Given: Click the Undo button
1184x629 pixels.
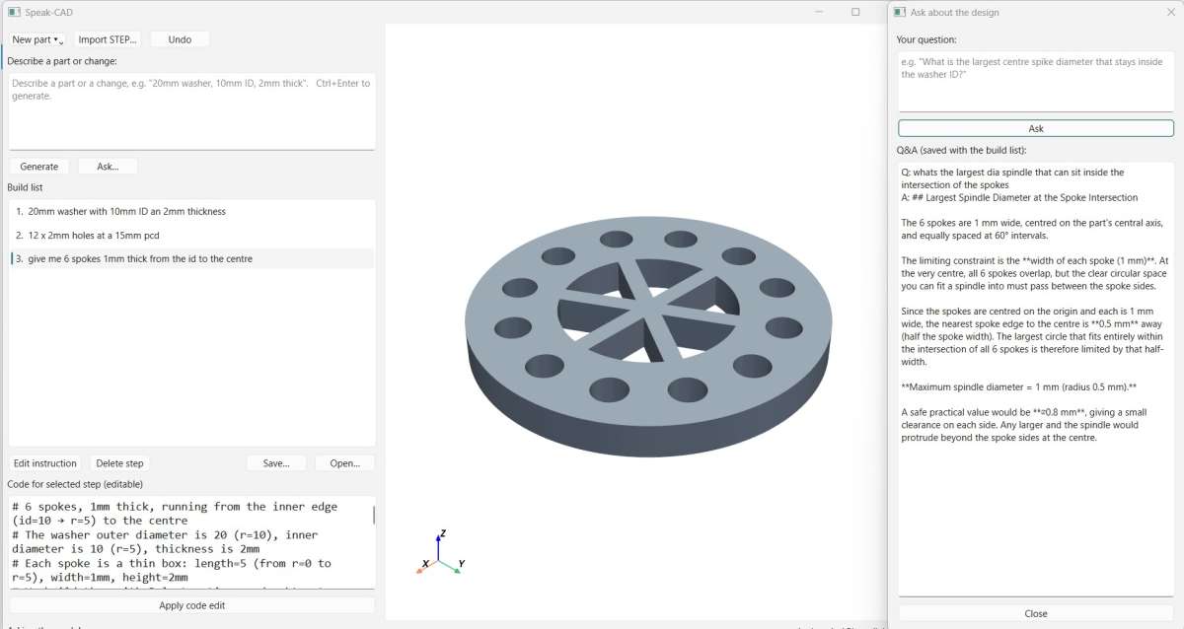Looking at the screenshot, I should [180, 39].
